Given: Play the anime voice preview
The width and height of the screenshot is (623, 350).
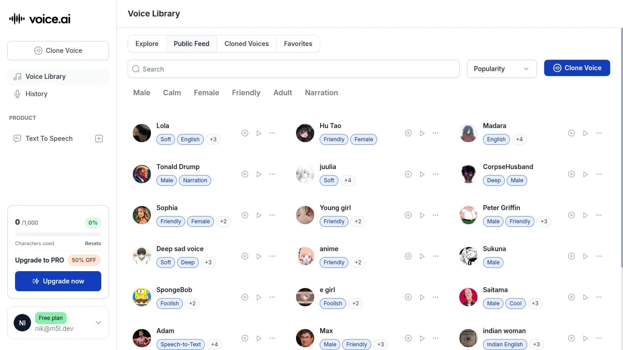Looking at the screenshot, I should [422, 256].
